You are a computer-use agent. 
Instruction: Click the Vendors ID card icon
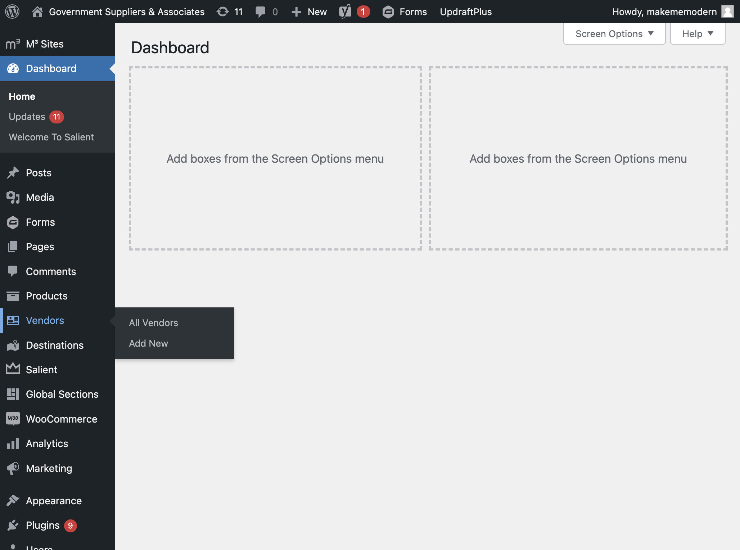13,320
